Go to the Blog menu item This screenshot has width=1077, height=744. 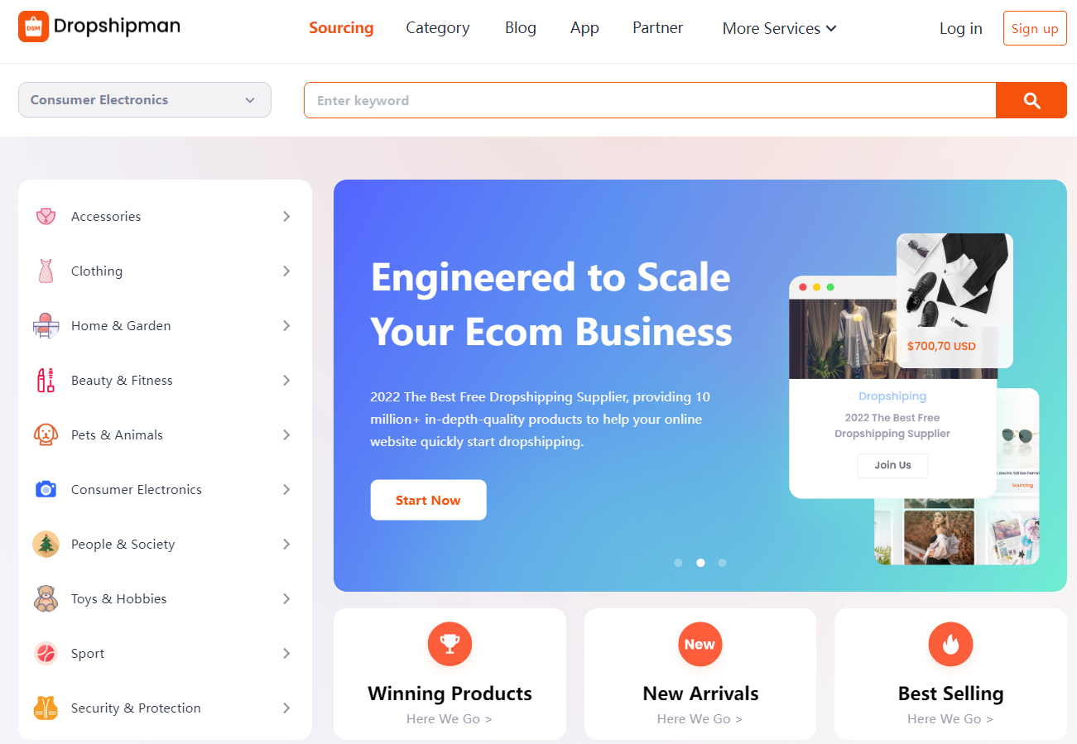[x=521, y=27]
